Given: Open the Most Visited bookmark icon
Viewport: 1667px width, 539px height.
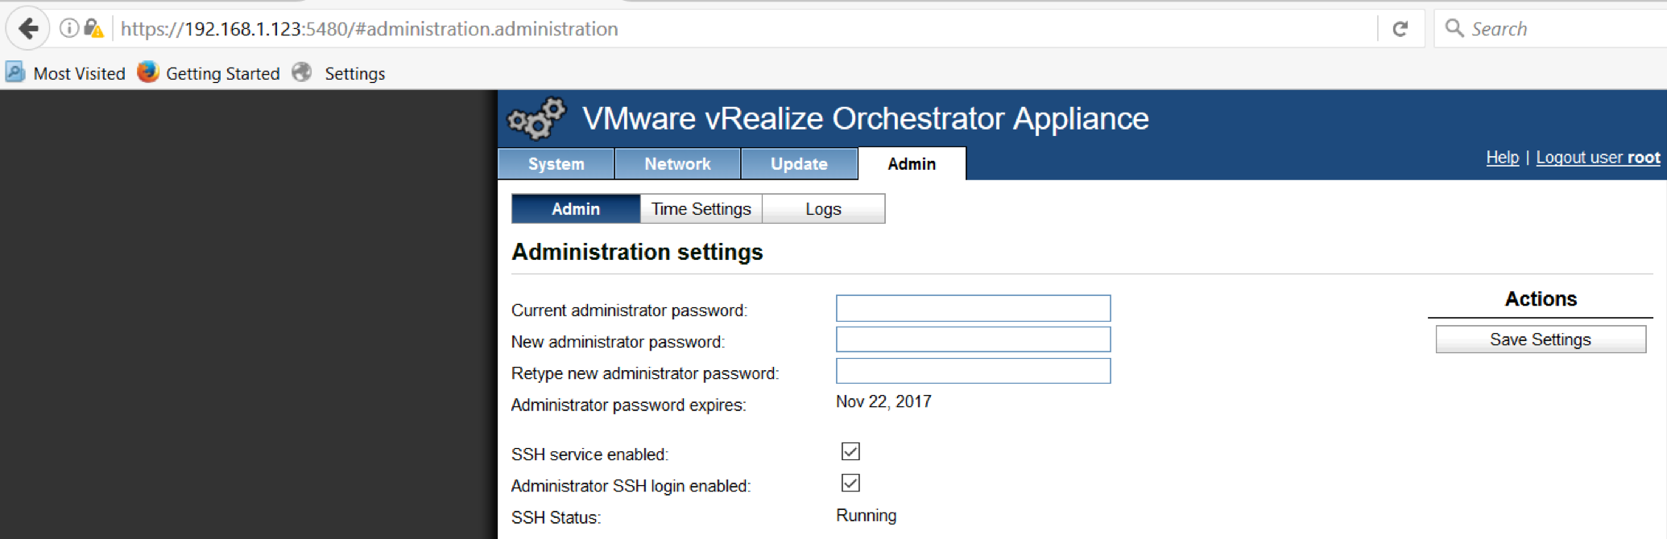Looking at the screenshot, I should [15, 72].
